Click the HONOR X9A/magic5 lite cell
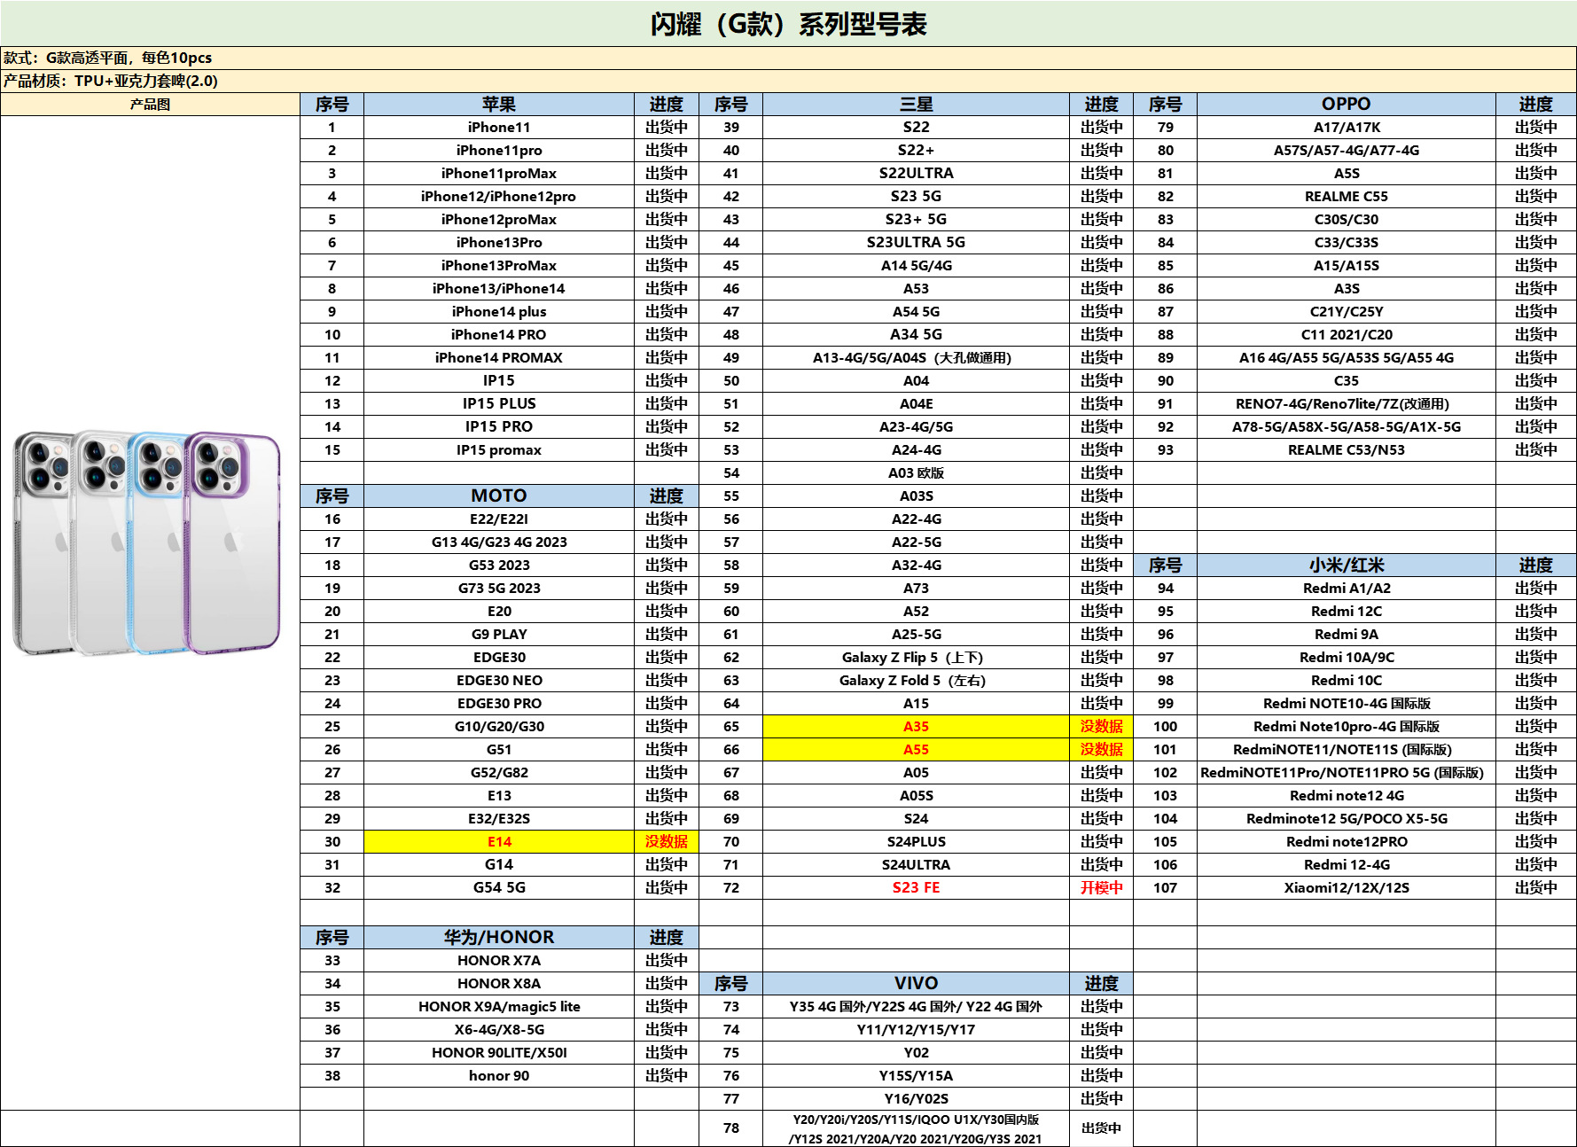The height and width of the screenshot is (1147, 1577). 499,1007
